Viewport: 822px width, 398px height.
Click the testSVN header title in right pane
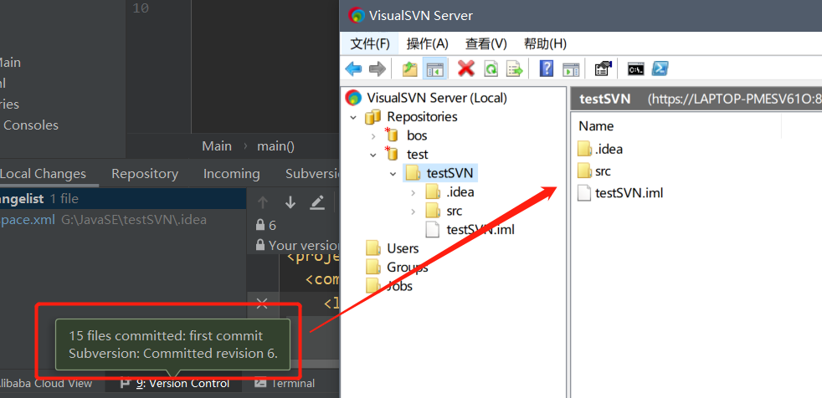point(605,99)
